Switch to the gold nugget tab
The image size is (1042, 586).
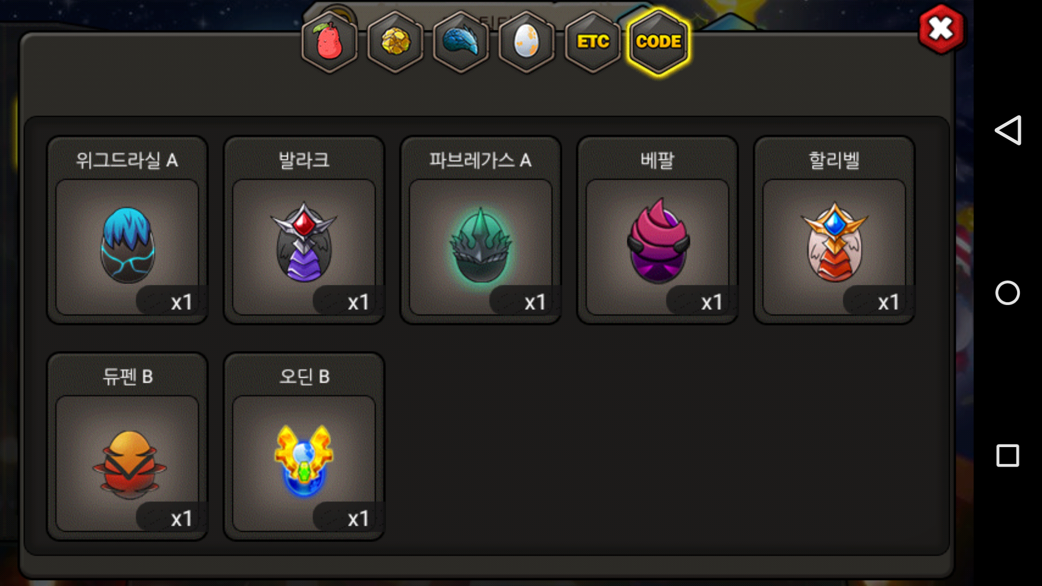click(395, 42)
